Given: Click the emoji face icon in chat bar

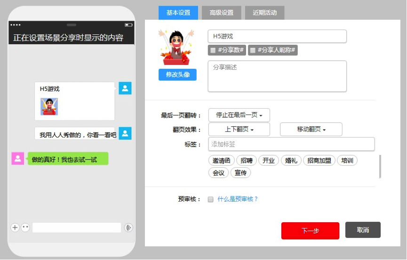Looking at the screenshot, I should coord(25,227).
